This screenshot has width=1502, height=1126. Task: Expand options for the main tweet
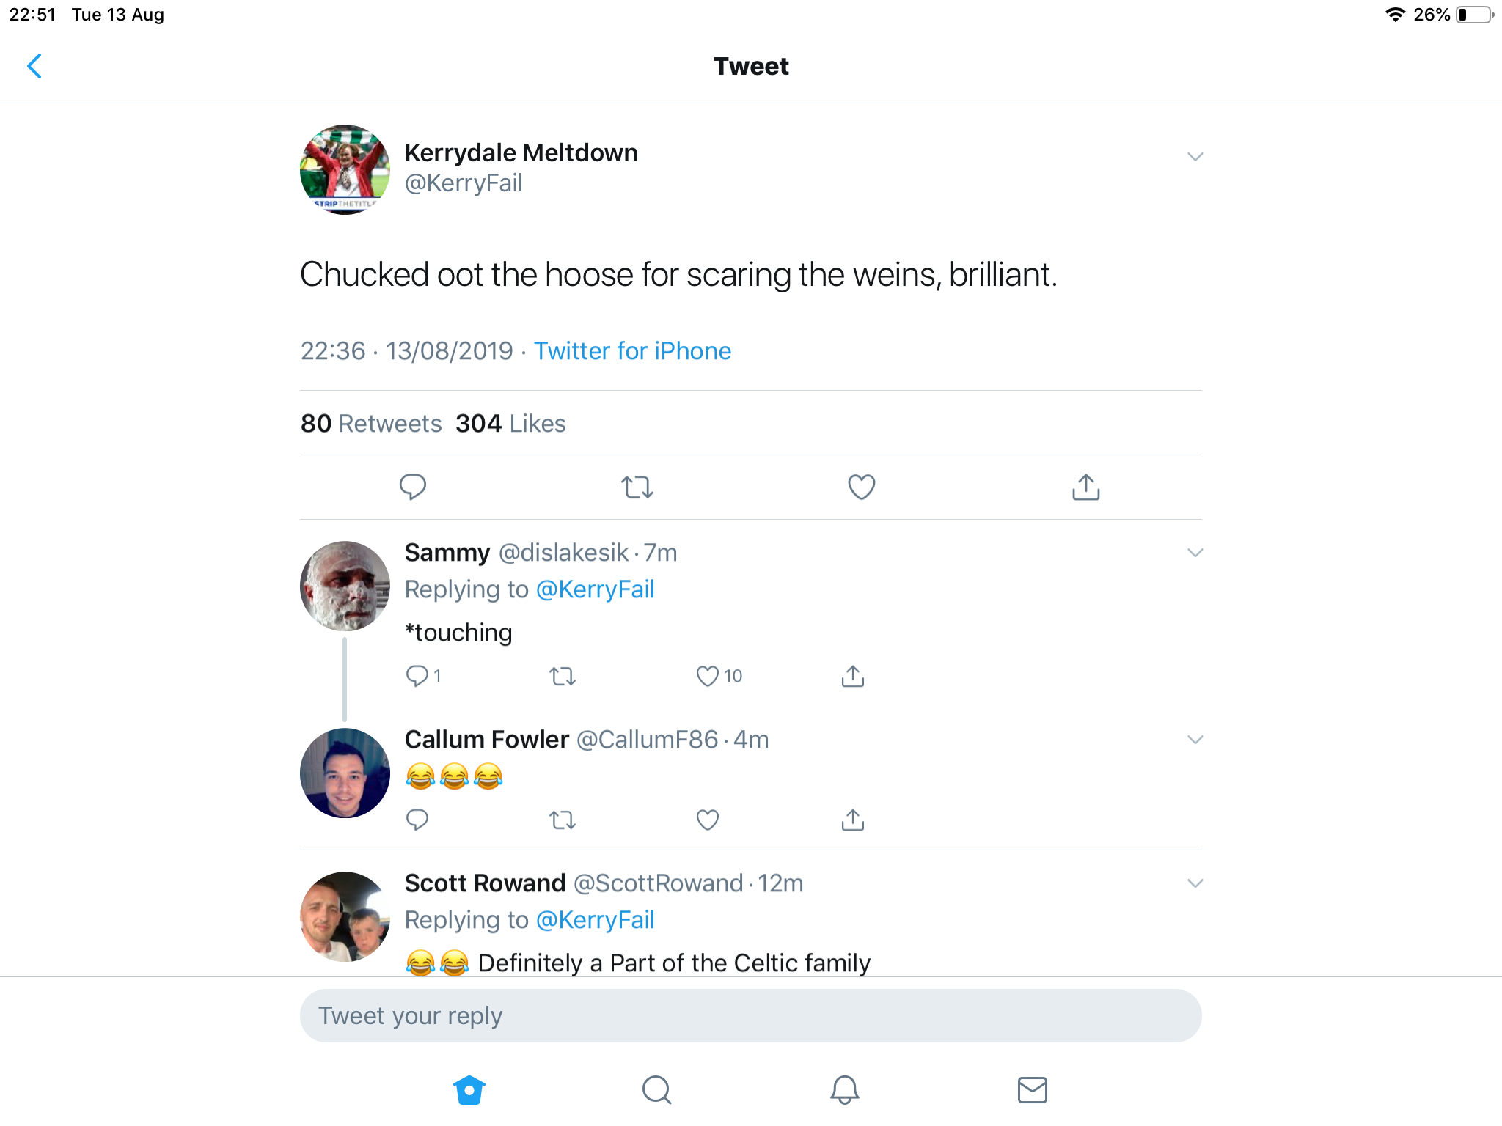pyautogui.click(x=1195, y=157)
